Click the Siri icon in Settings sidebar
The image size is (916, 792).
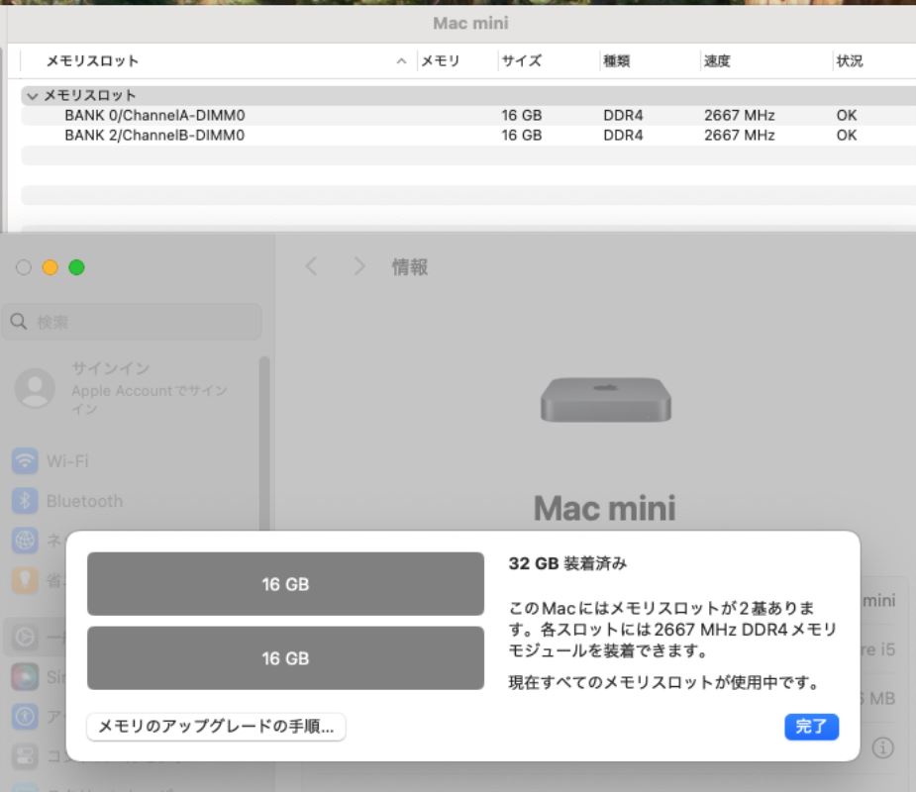coord(25,677)
